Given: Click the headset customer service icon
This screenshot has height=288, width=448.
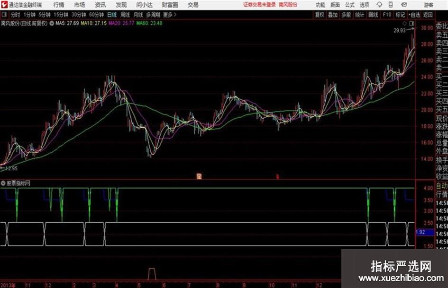Looking at the screenshot, I should [x=379, y=5].
